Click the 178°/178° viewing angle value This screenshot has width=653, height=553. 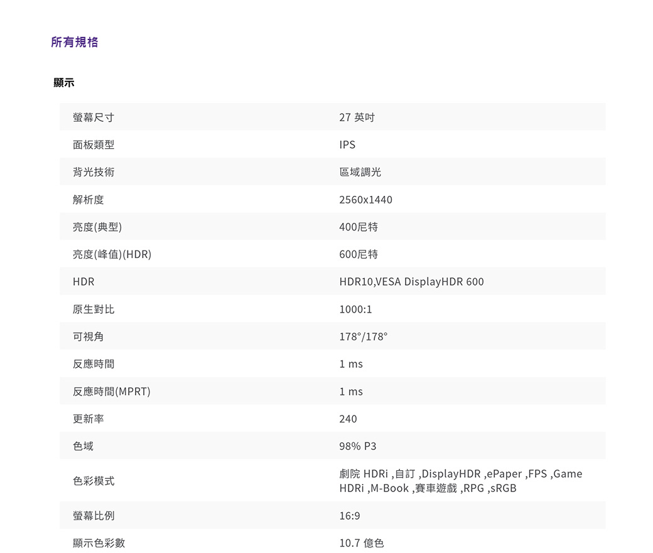363,336
